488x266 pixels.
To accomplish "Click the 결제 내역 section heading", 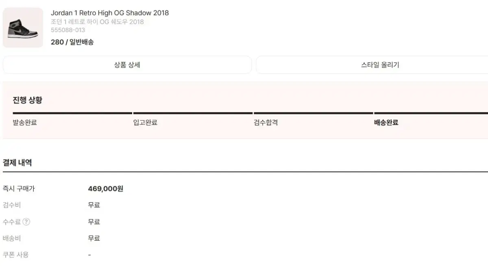I will (x=17, y=163).
